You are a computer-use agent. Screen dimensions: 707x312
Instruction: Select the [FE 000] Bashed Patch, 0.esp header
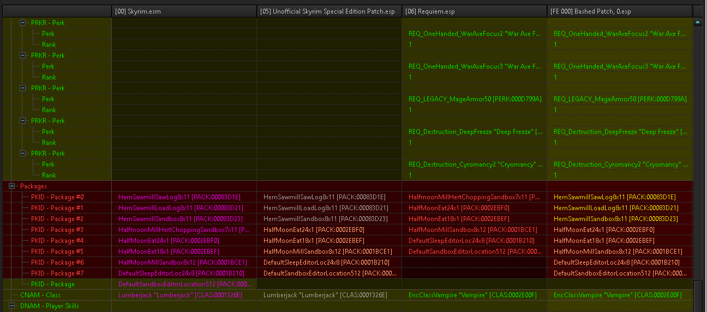tap(620, 11)
